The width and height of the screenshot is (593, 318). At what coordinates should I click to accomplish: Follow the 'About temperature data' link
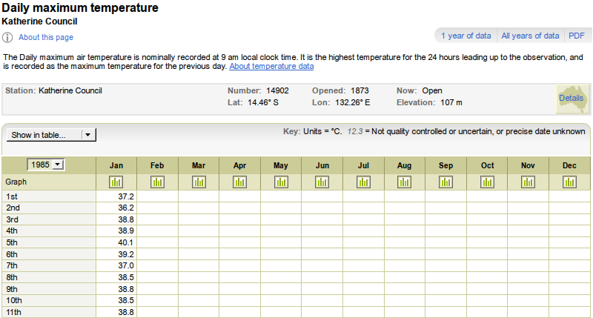(x=271, y=67)
